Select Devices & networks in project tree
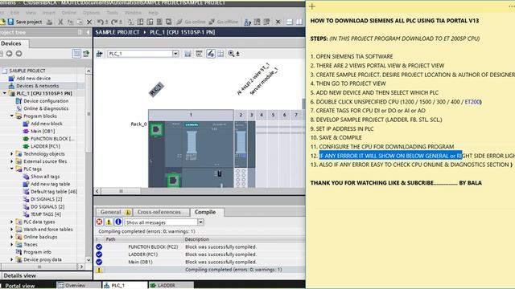Screen dimensions: 515x289 coord(38,86)
